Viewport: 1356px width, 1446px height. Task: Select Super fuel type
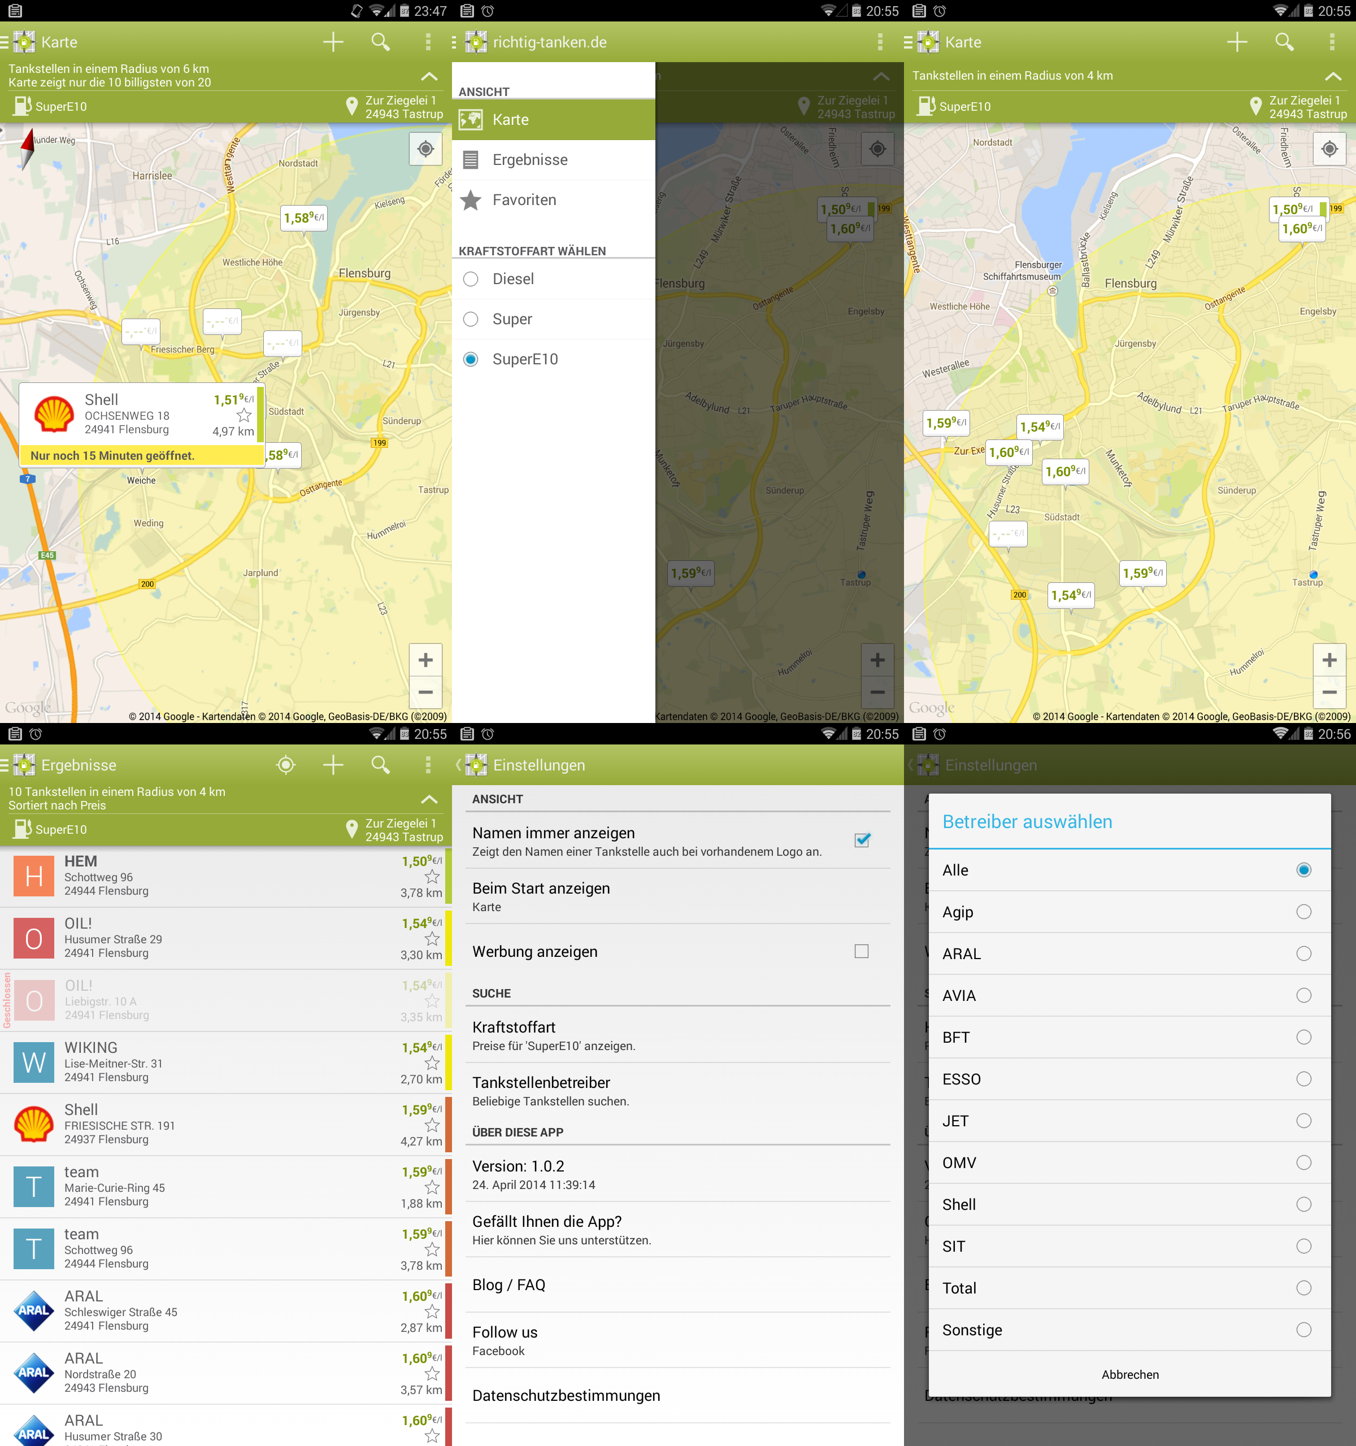554,319
